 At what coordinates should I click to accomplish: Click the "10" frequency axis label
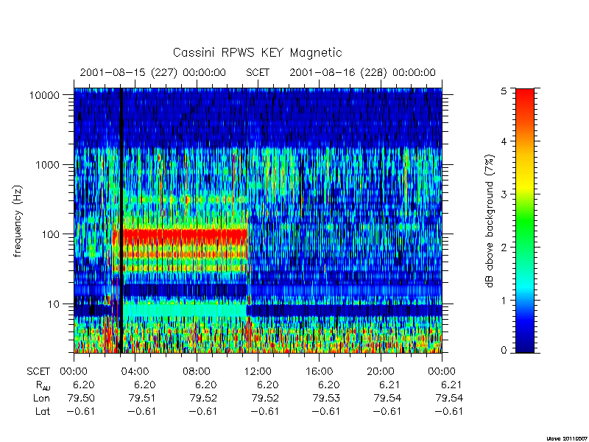click(54, 304)
